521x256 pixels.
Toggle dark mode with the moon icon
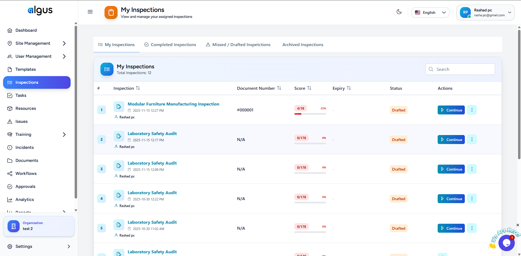(x=399, y=12)
